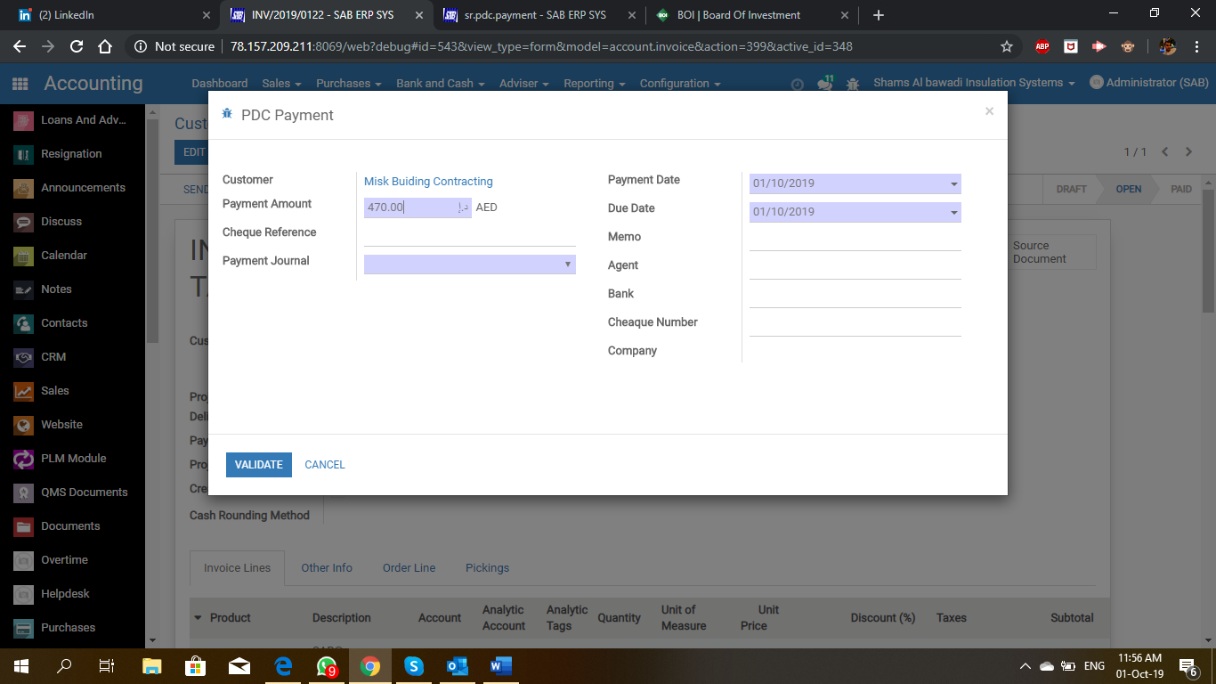Bookmark page with the star icon
Screen dimensions: 1216x684
1007,46
